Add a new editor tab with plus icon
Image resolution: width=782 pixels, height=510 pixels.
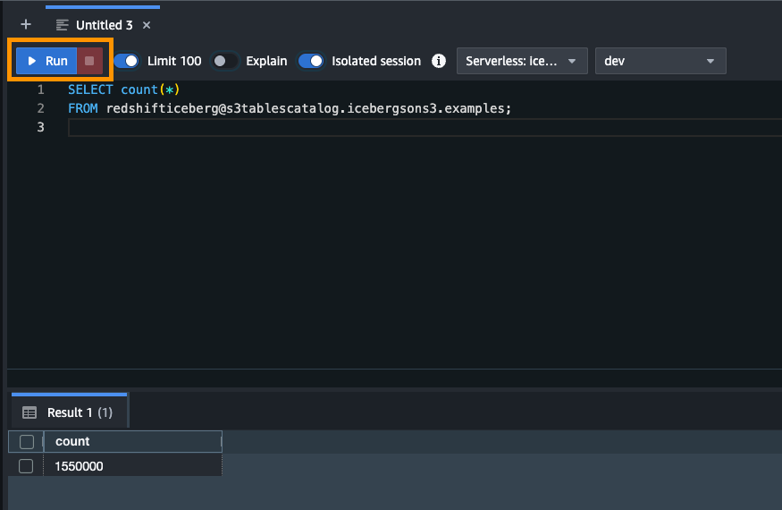(x=26, y=24)
